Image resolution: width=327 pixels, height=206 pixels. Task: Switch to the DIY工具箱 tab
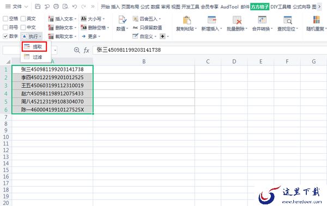coord(281,7)
